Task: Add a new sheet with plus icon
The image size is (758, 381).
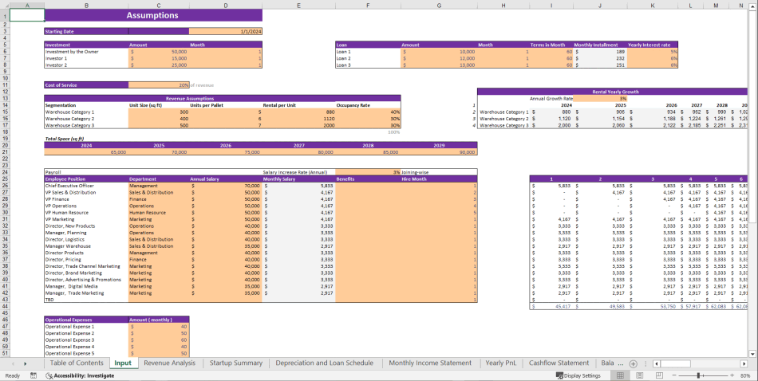Action: coord(633,363)
